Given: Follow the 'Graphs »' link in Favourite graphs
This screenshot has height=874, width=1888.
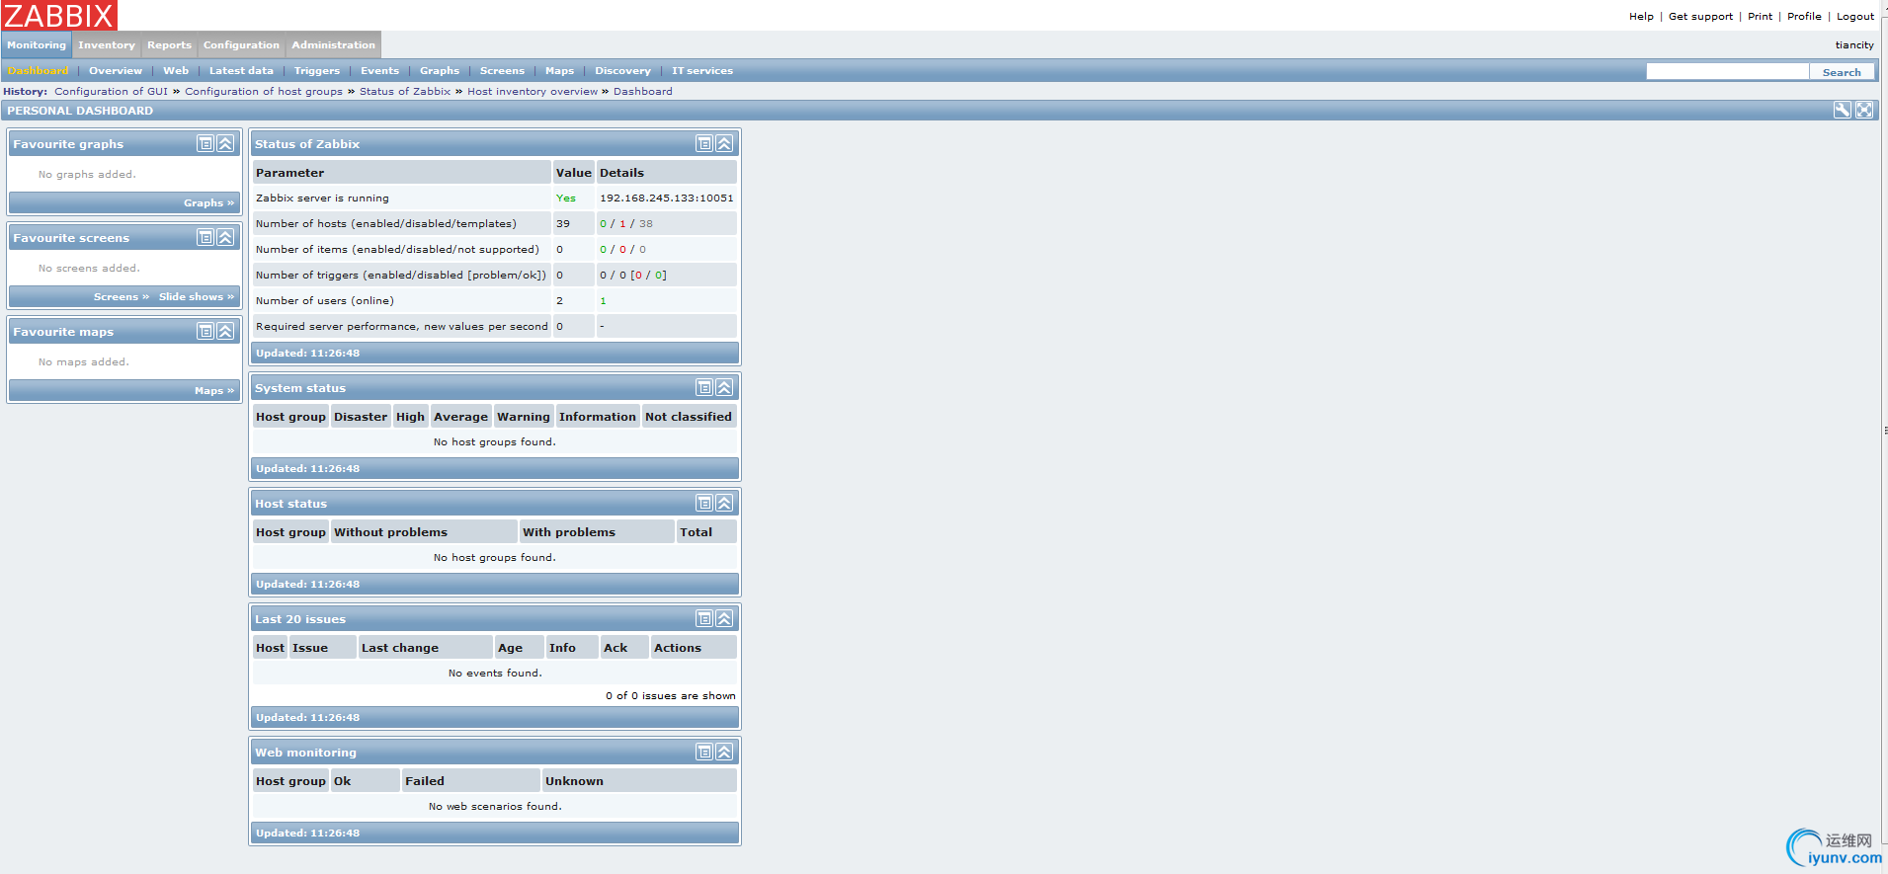Looking at the screenshot, I should 208,203.
